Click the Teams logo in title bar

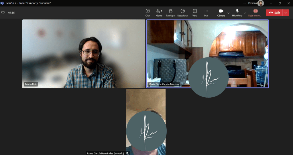tap(3, 3)
